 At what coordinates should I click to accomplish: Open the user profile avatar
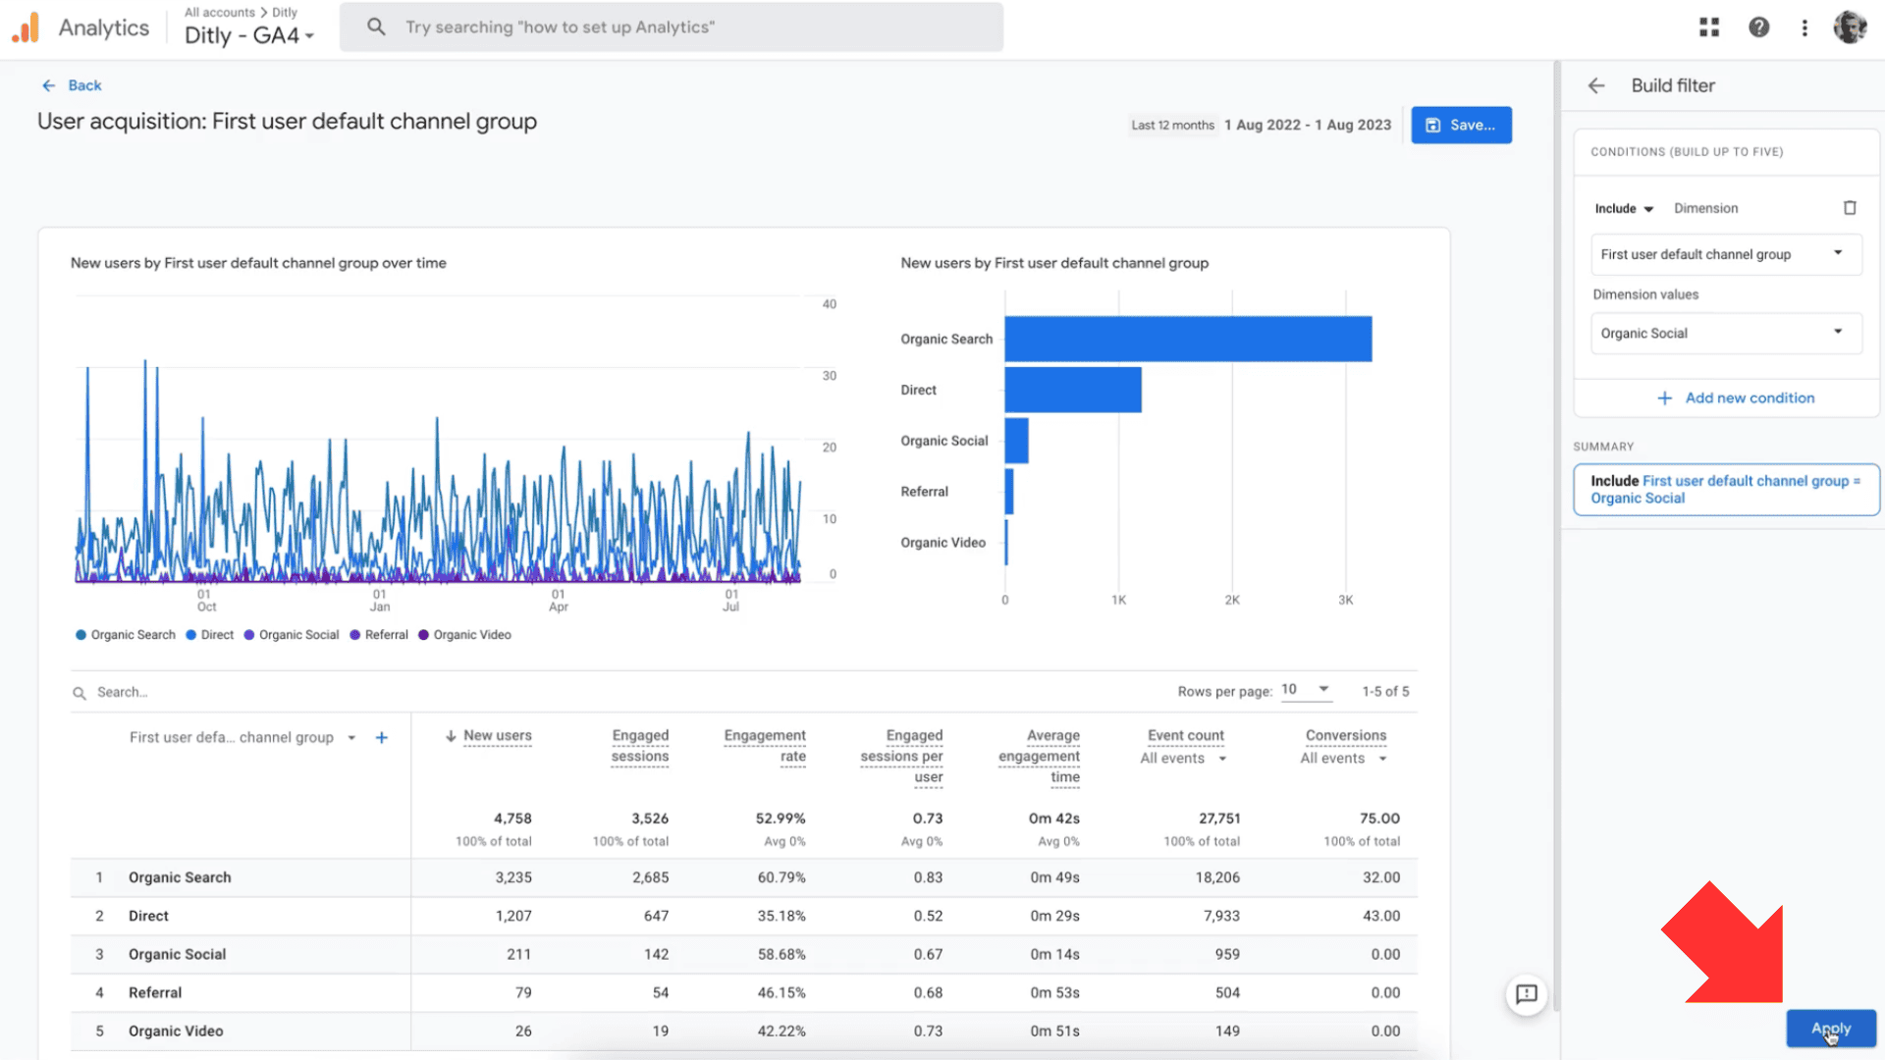(x=1851, y=27)
